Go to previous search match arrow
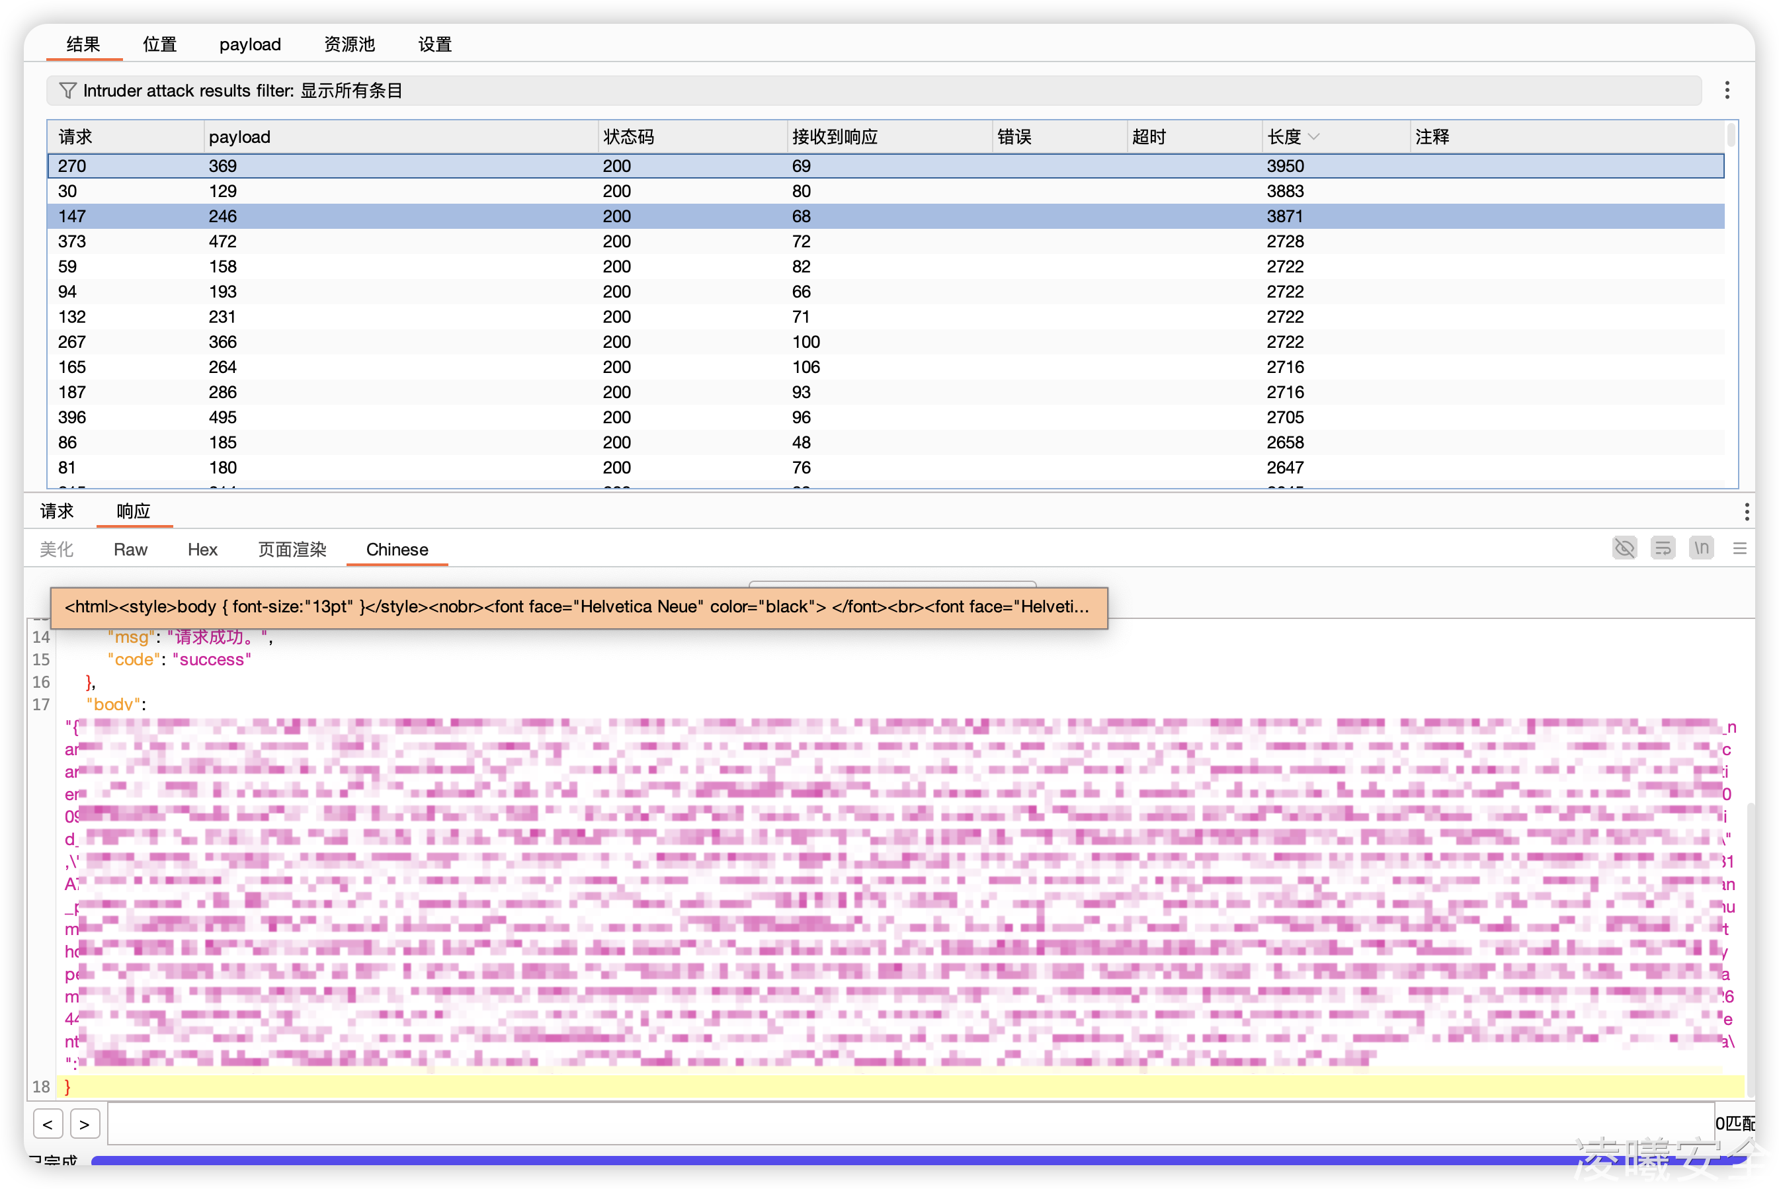The height and width of the screenshot is (1189, 1779). point(48,1124)
